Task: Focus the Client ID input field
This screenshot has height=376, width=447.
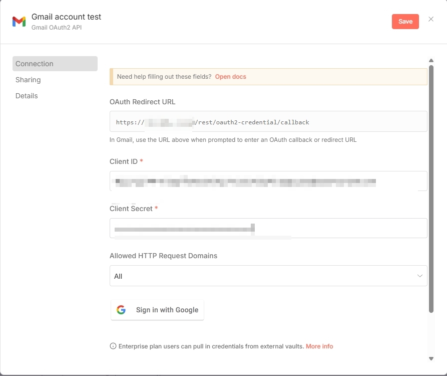Action: [x=268, y=181]
